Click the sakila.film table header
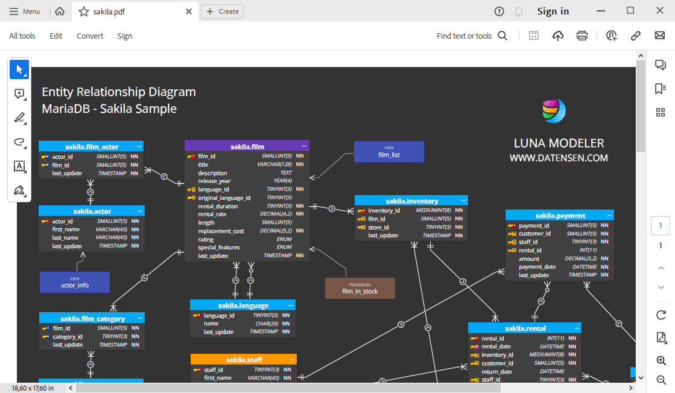 pyautogui.click(x=247, y=146)
